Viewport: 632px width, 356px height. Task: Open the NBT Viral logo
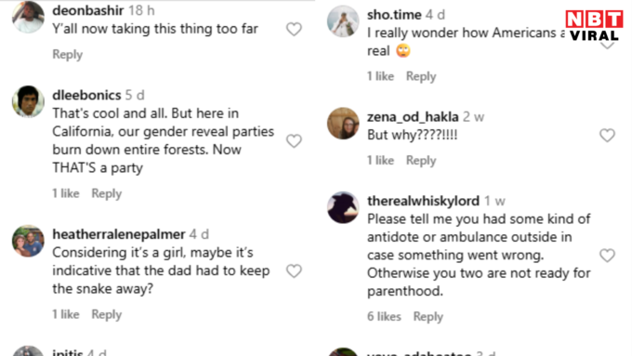pyautogui.click(x=595, y=25)
